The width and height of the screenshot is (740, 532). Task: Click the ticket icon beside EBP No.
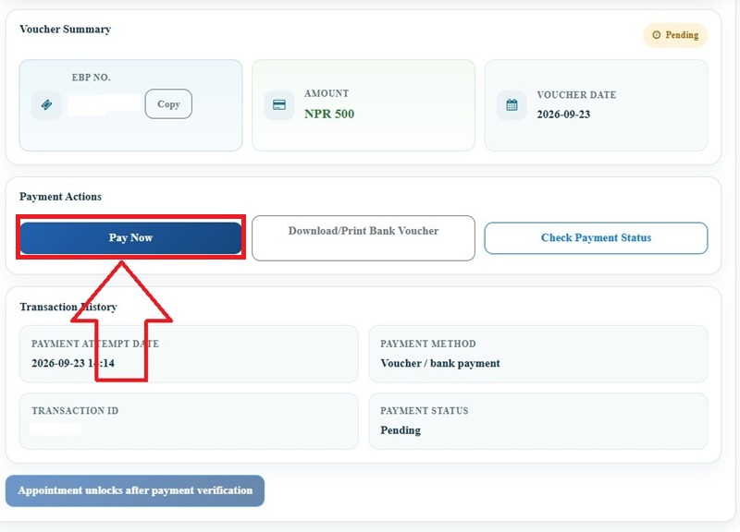(46, 104)
